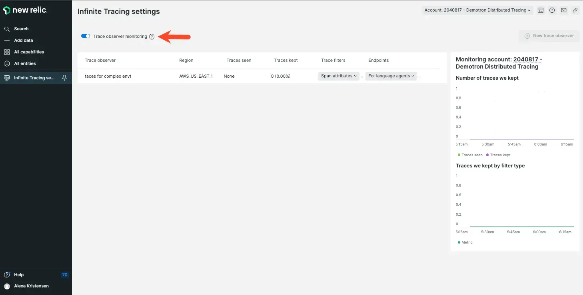Viewport: 583px width, 295px height.
Task: Expand the Span attributes dropdown
Action: point(339,76)
